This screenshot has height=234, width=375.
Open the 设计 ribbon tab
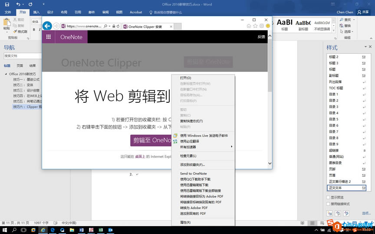tap(50, 12)
